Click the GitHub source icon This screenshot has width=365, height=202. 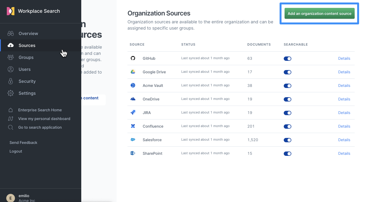[133, 58]
